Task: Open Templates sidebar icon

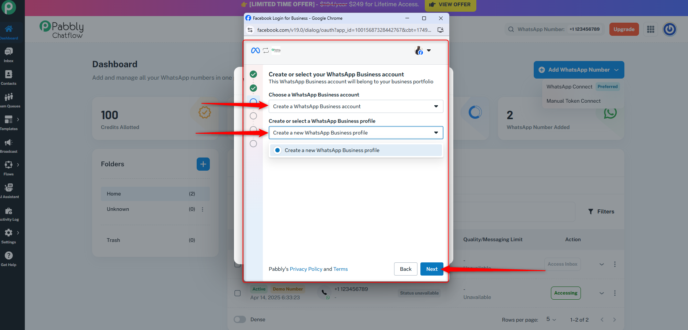Action: click(9, 120)
